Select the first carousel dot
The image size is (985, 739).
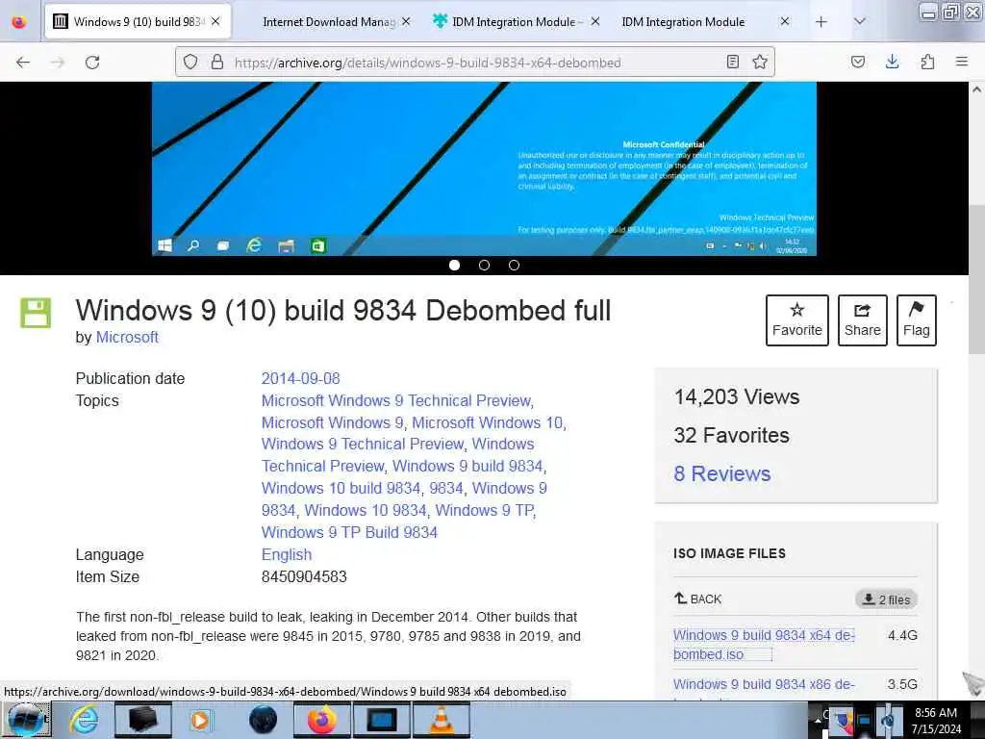pos(455,266)
